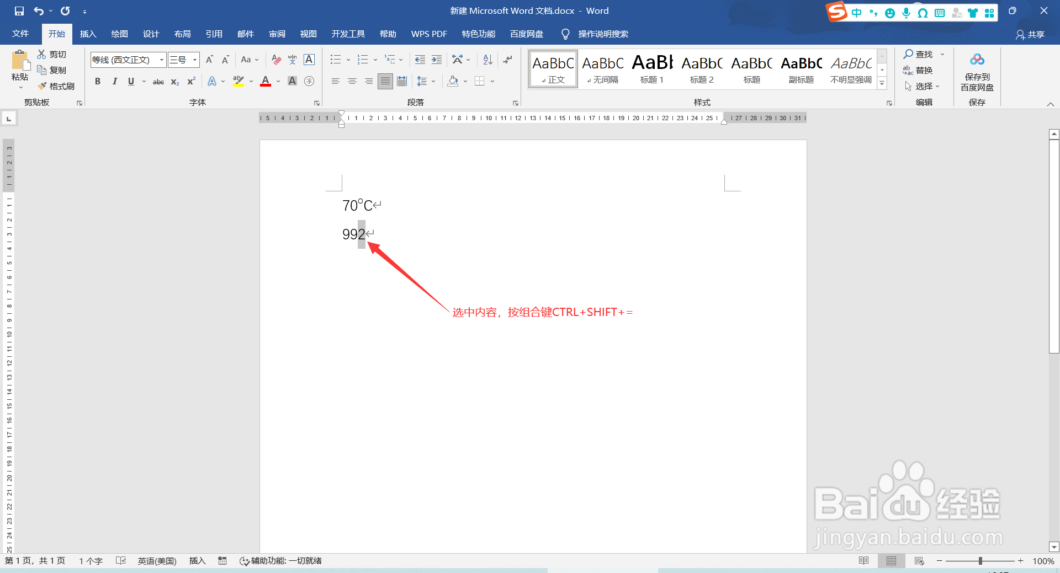Cut selection with 剪切
Screen dimensions: 1060x573
[x=52, y=54]
